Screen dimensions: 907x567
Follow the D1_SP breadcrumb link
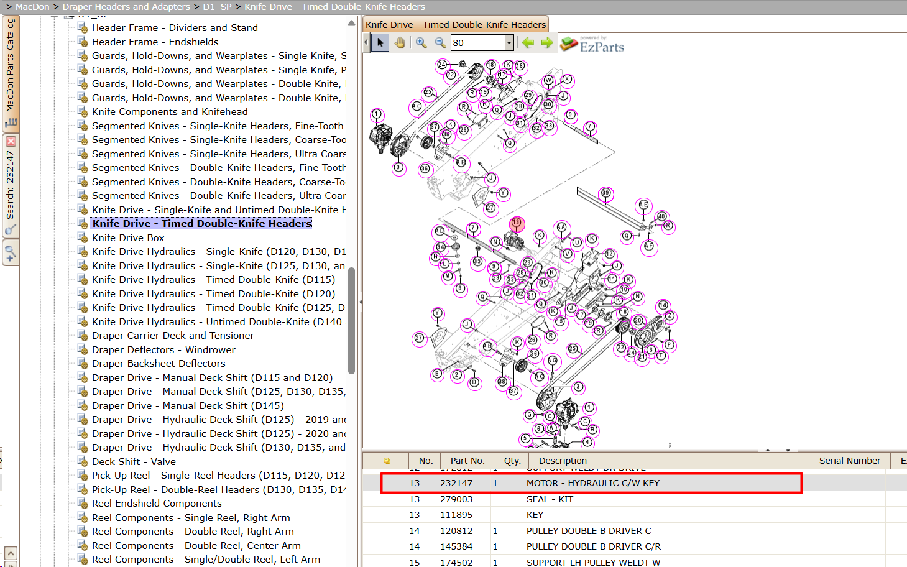[217, 7]
